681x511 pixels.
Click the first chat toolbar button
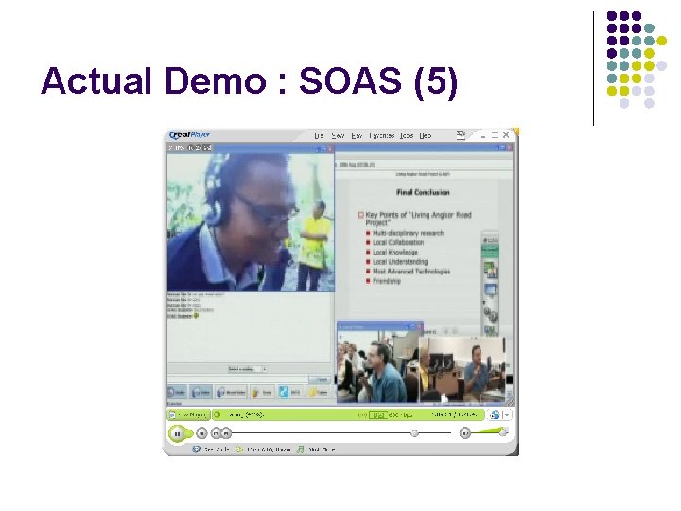coord(177,393)
